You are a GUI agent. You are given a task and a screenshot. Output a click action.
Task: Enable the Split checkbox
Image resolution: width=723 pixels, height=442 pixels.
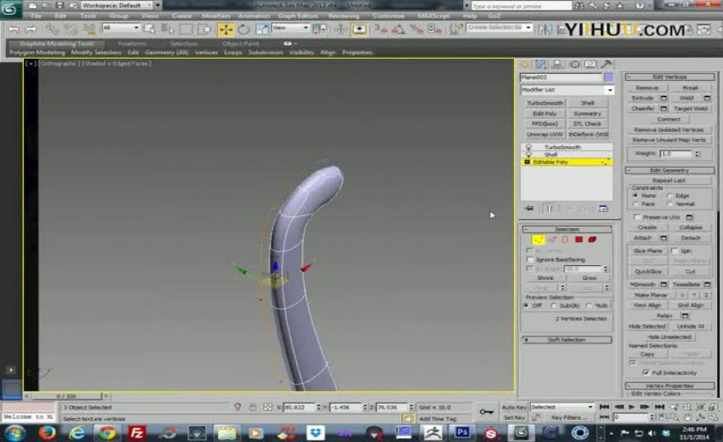pos(675,251)
